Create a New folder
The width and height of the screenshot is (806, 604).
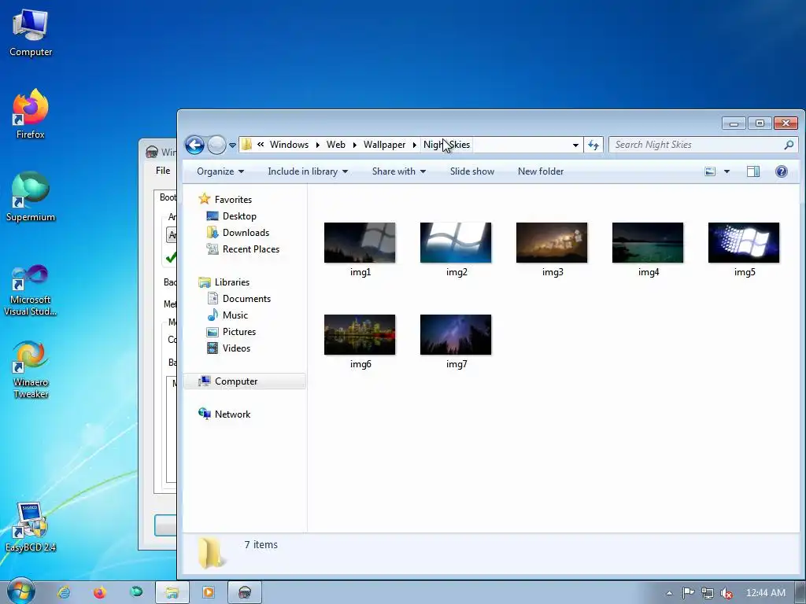coord(540,171)
